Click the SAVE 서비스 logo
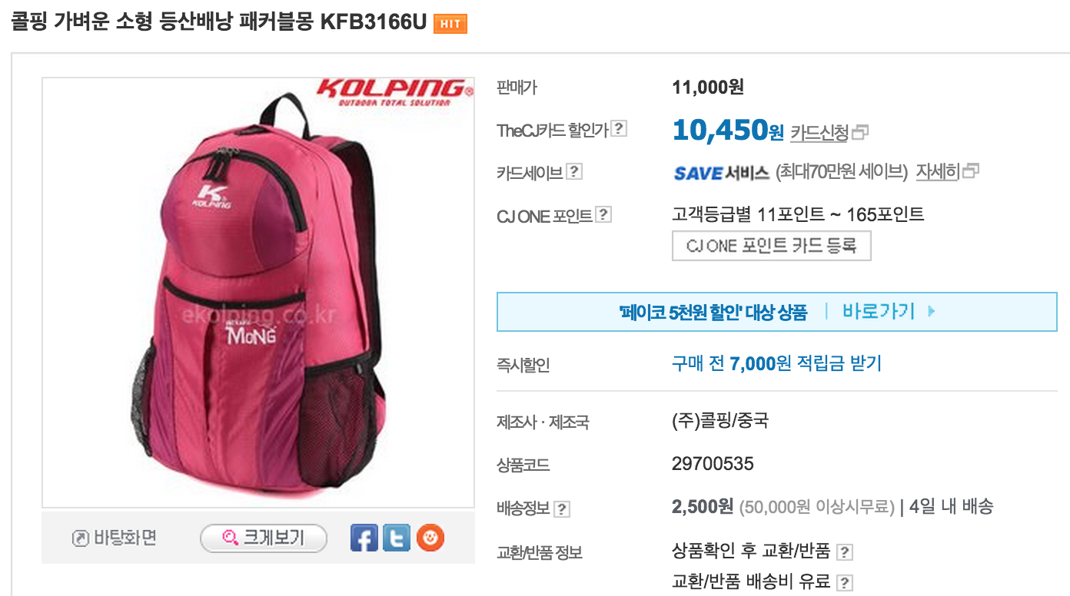Viewport: 1070px width, 596px height. [x=721, y=172]
